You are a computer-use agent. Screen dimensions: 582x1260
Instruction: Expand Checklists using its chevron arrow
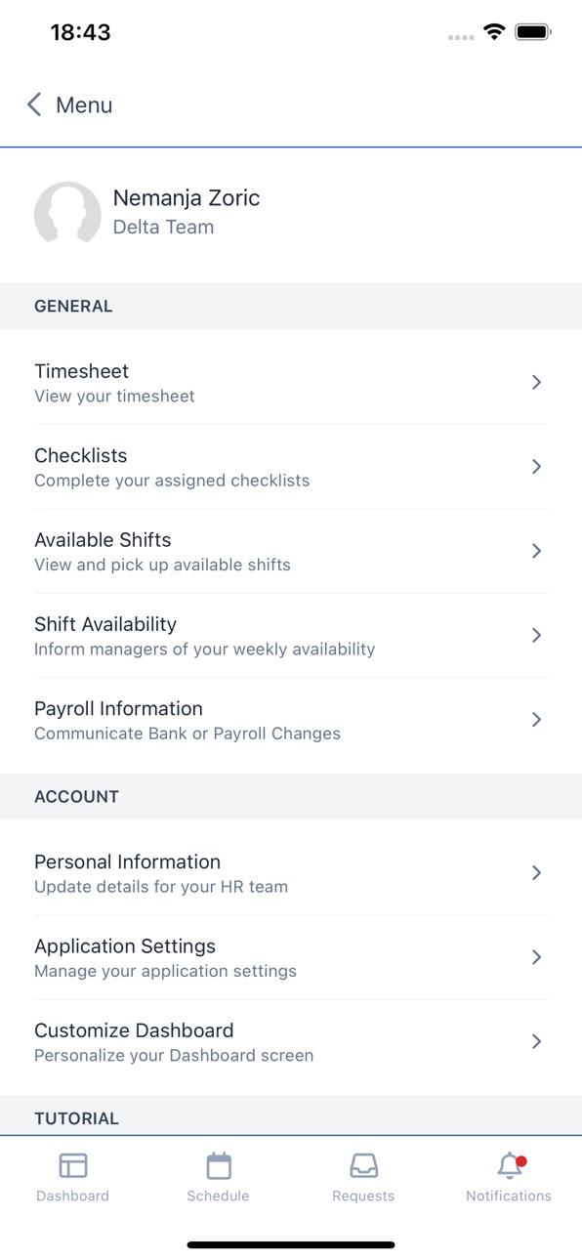click(536, 466)
